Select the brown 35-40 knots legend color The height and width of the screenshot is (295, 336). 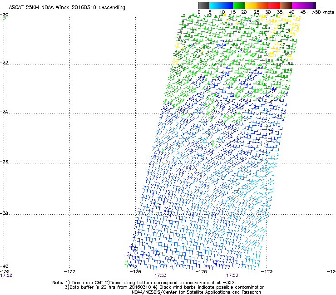pos(286,5)
